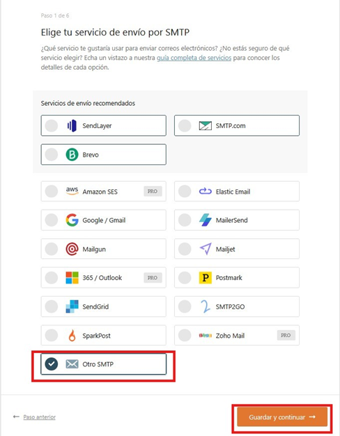Select the Amazon SES radio button
This screenshot has width=340, height=436.
[52, 192]
